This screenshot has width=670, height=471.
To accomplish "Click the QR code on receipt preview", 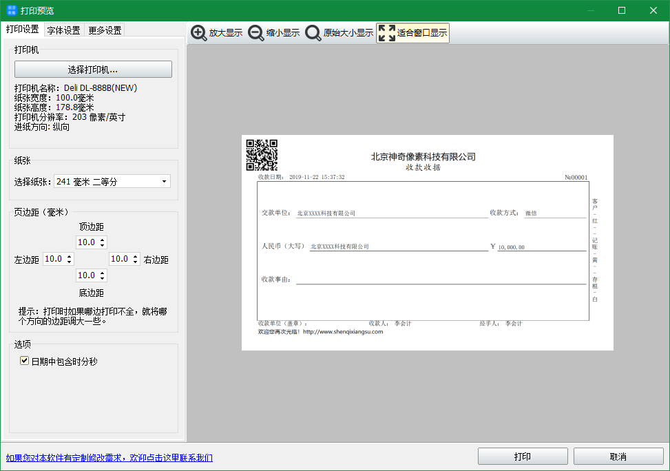I will [x=262, y=155].
